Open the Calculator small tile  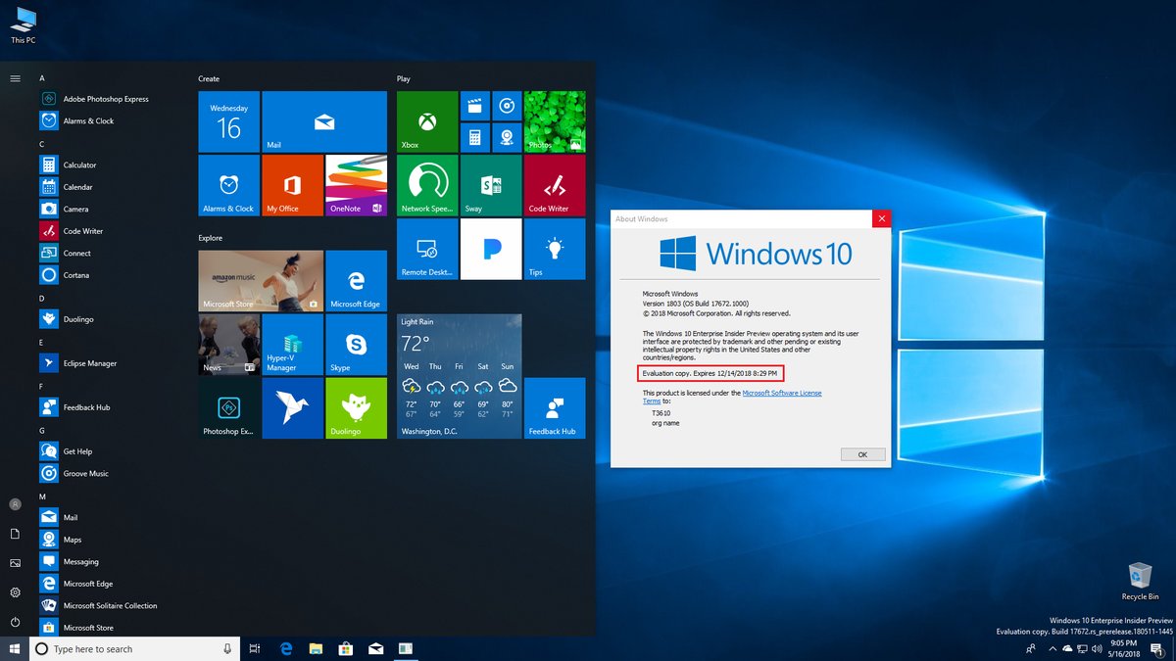(x=475, y=137)
